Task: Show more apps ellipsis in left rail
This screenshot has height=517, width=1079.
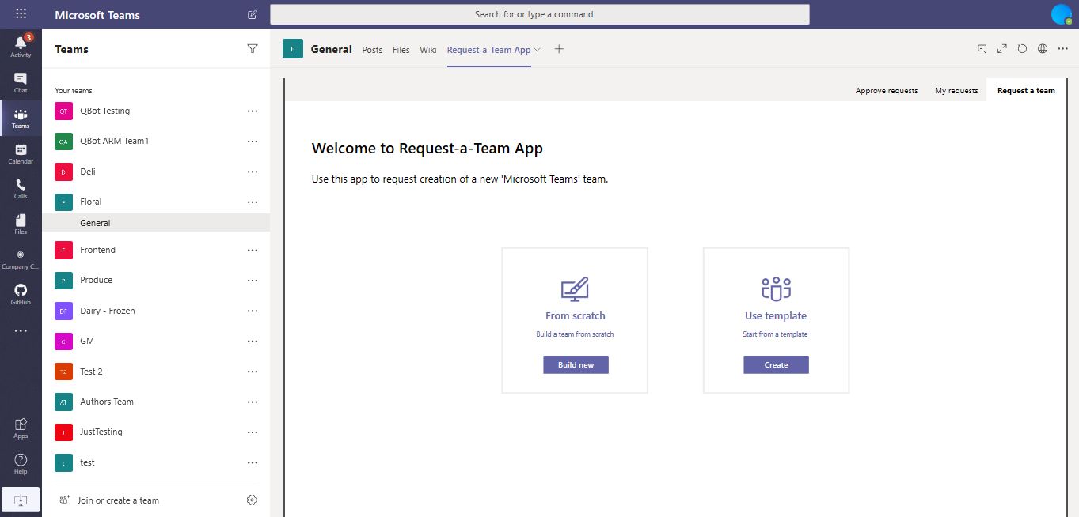Action: coord(21,330)
